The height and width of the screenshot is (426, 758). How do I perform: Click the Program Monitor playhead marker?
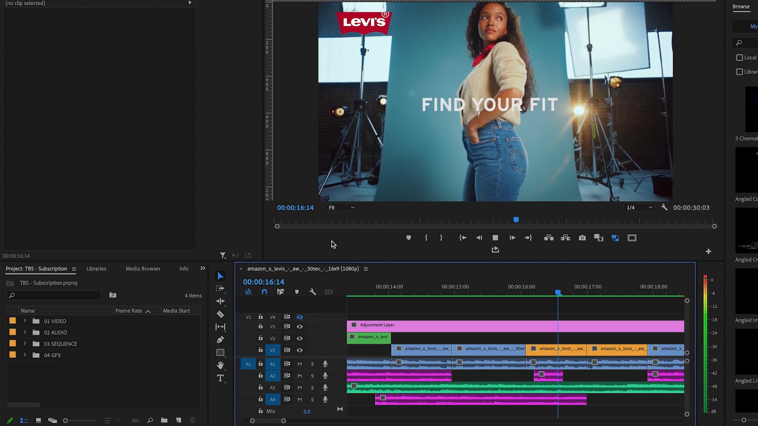pyautogui.click(x=516, y=220)
